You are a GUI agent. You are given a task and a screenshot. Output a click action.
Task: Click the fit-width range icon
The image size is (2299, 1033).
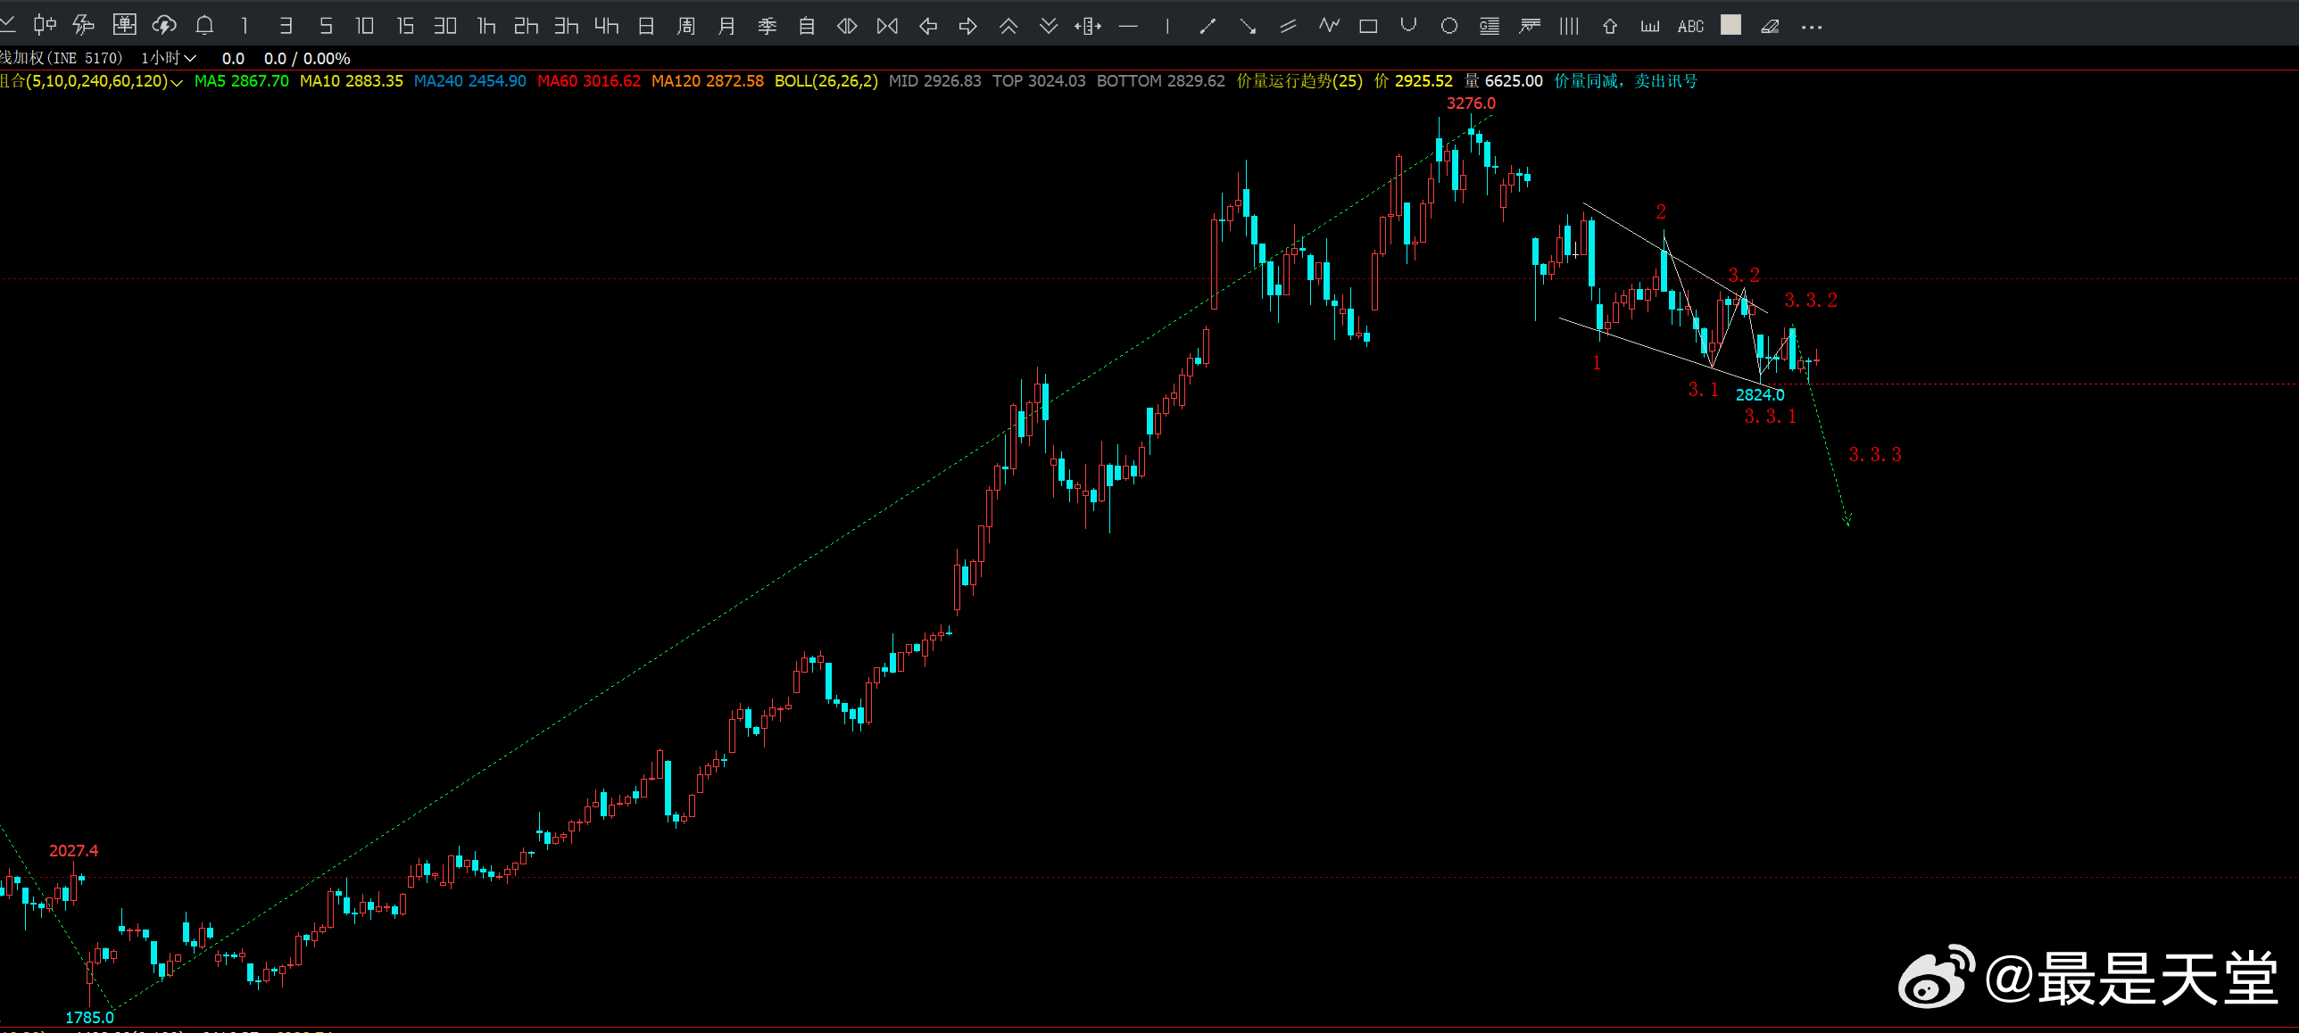tap(1088, 26)
